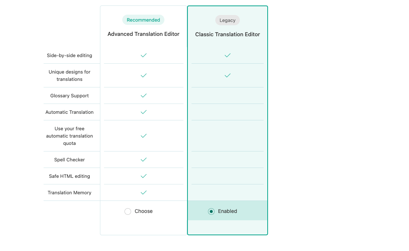Click the Glossary Support checkmark
Screen dimensions: 409x251
coord(144,95)
